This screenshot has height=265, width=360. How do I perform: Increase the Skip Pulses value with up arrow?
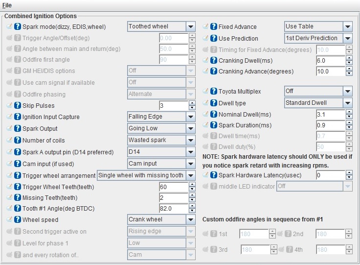[192, 103]
